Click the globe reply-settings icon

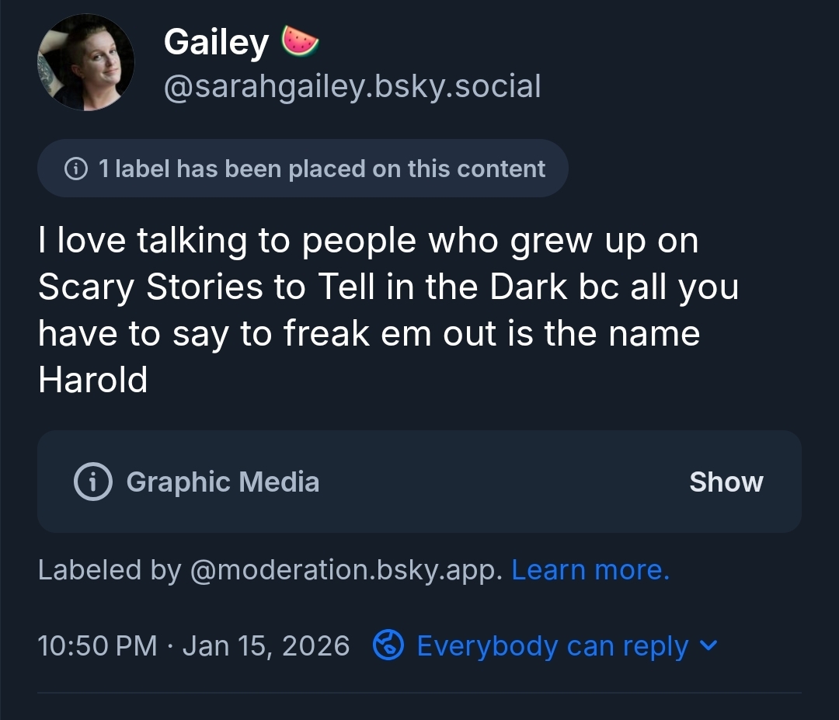pyautogui.click(x=388, y=645)
